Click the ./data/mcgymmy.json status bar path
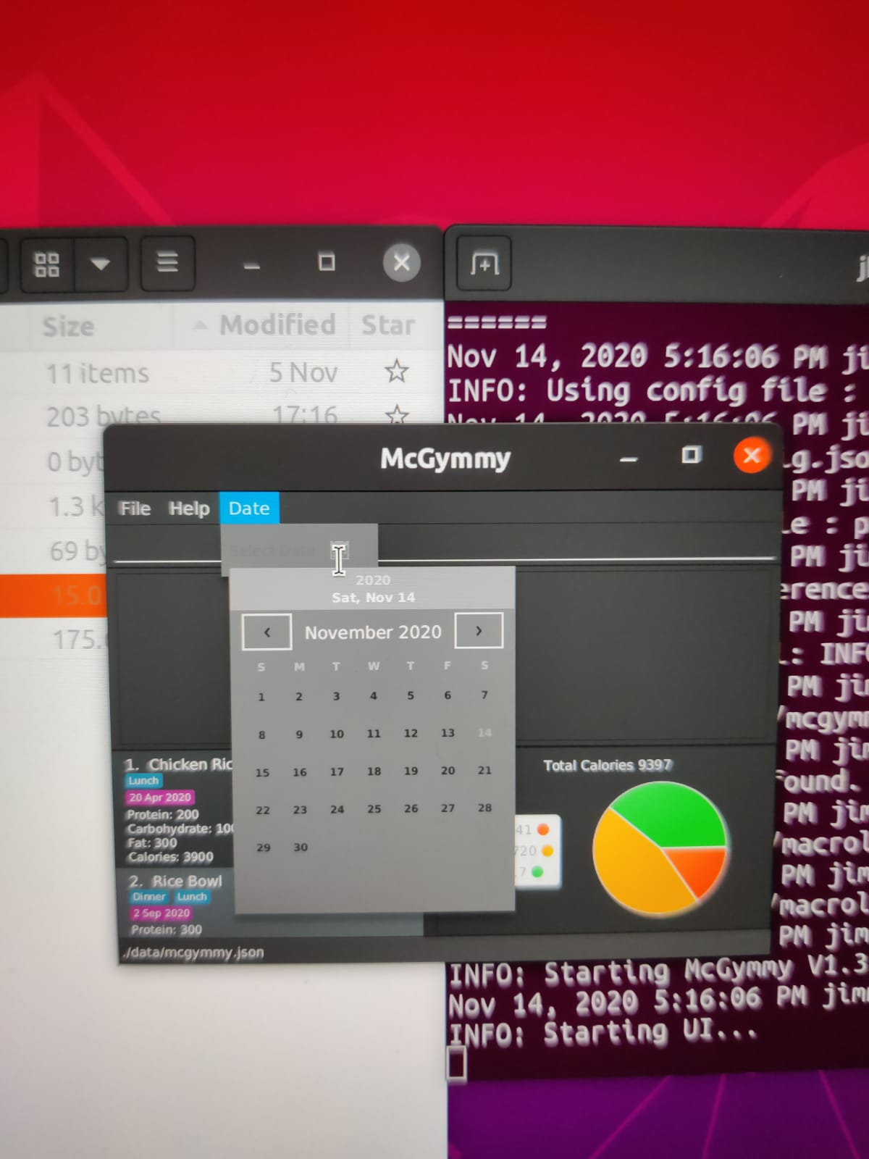Image resolution: width=869 pixels, height=1159 pixels. click(x=193, y=952)
